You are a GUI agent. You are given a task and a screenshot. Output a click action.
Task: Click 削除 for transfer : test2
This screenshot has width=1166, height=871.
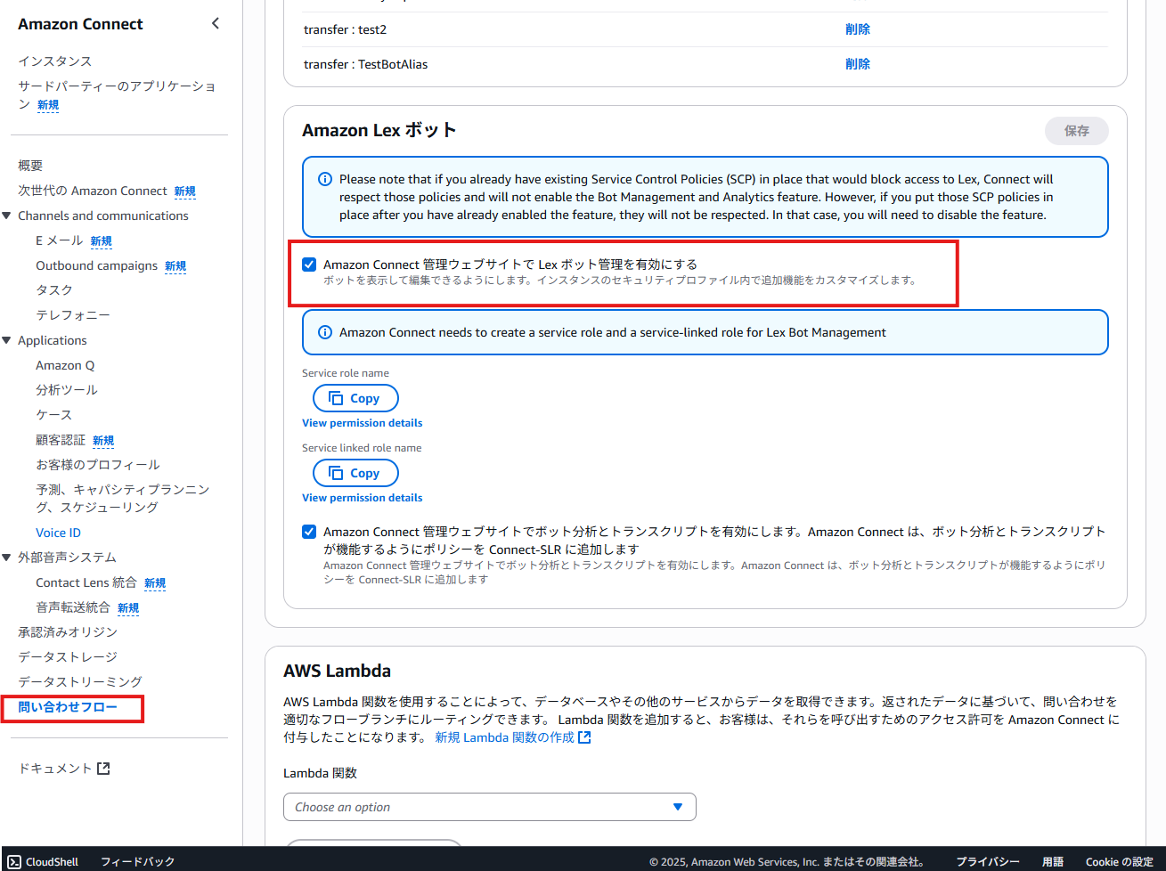[857, 29]
